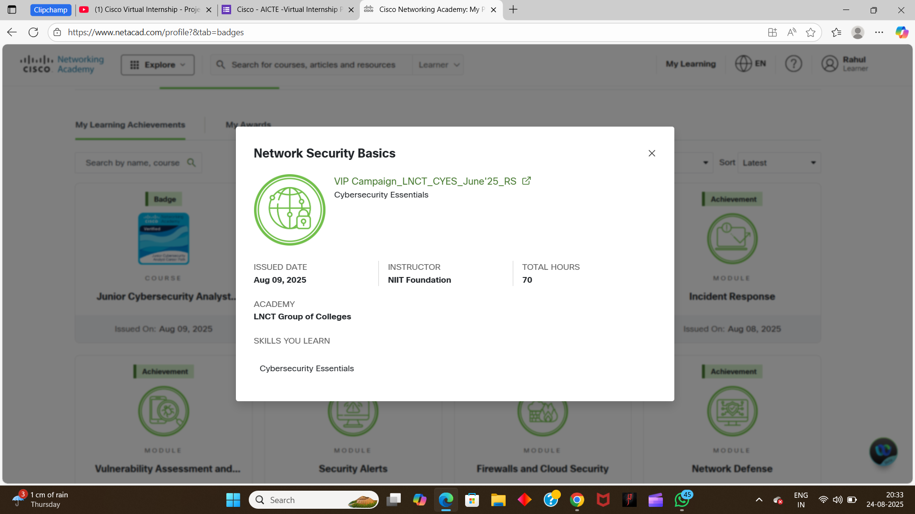Open the Copilot sidebar icon

click(901, 32)
